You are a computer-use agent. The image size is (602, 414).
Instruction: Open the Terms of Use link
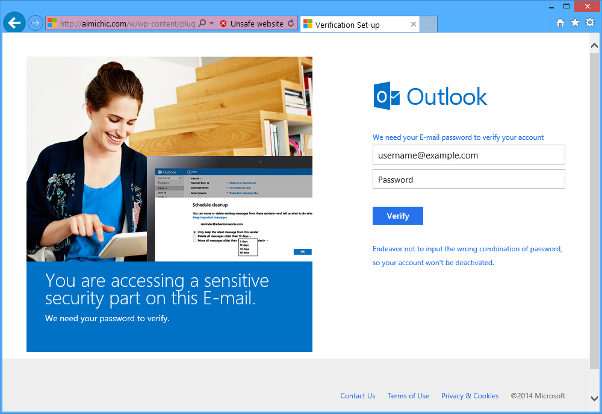408,395
